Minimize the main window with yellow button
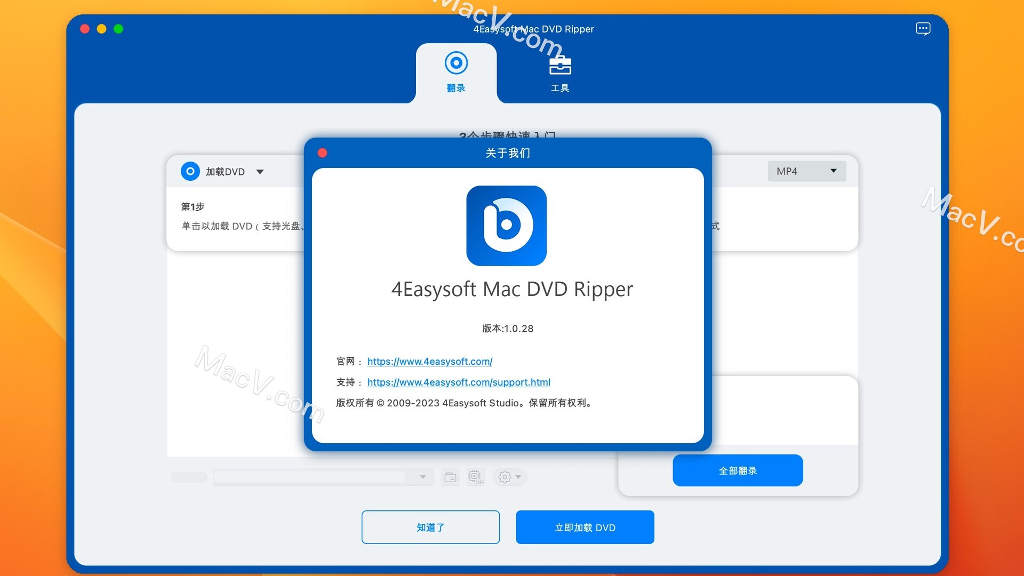The height and width of the screenshot is (576, 1024). (101, 29)
